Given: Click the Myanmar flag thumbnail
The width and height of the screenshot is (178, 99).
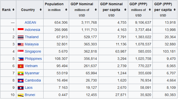Looking at the screenshot, I should [x=21, y=73].
